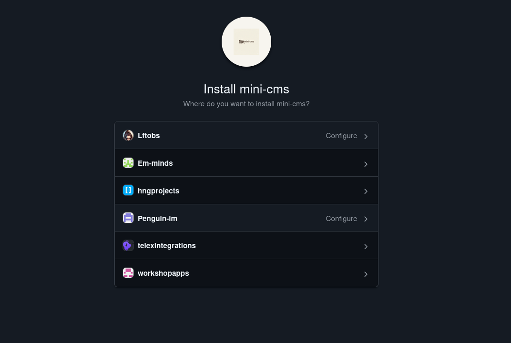511x343 pixels.
Task: Click the workshopapps organization avatar icon
Action: click(128, 272)
